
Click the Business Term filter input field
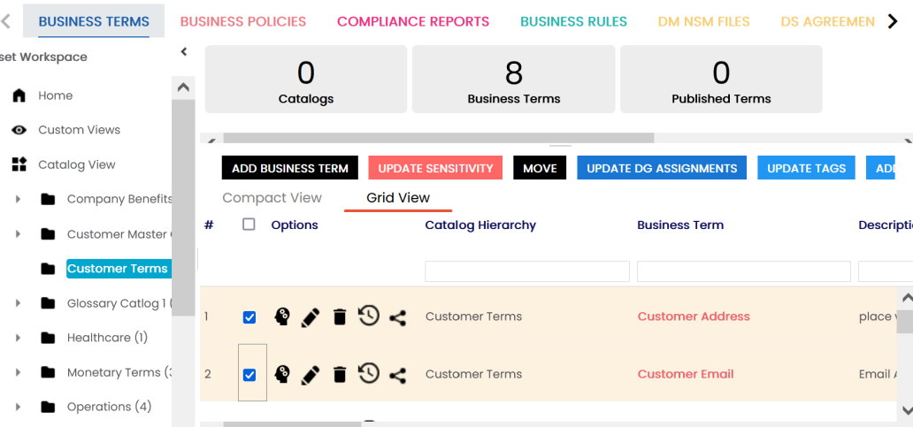743,271
